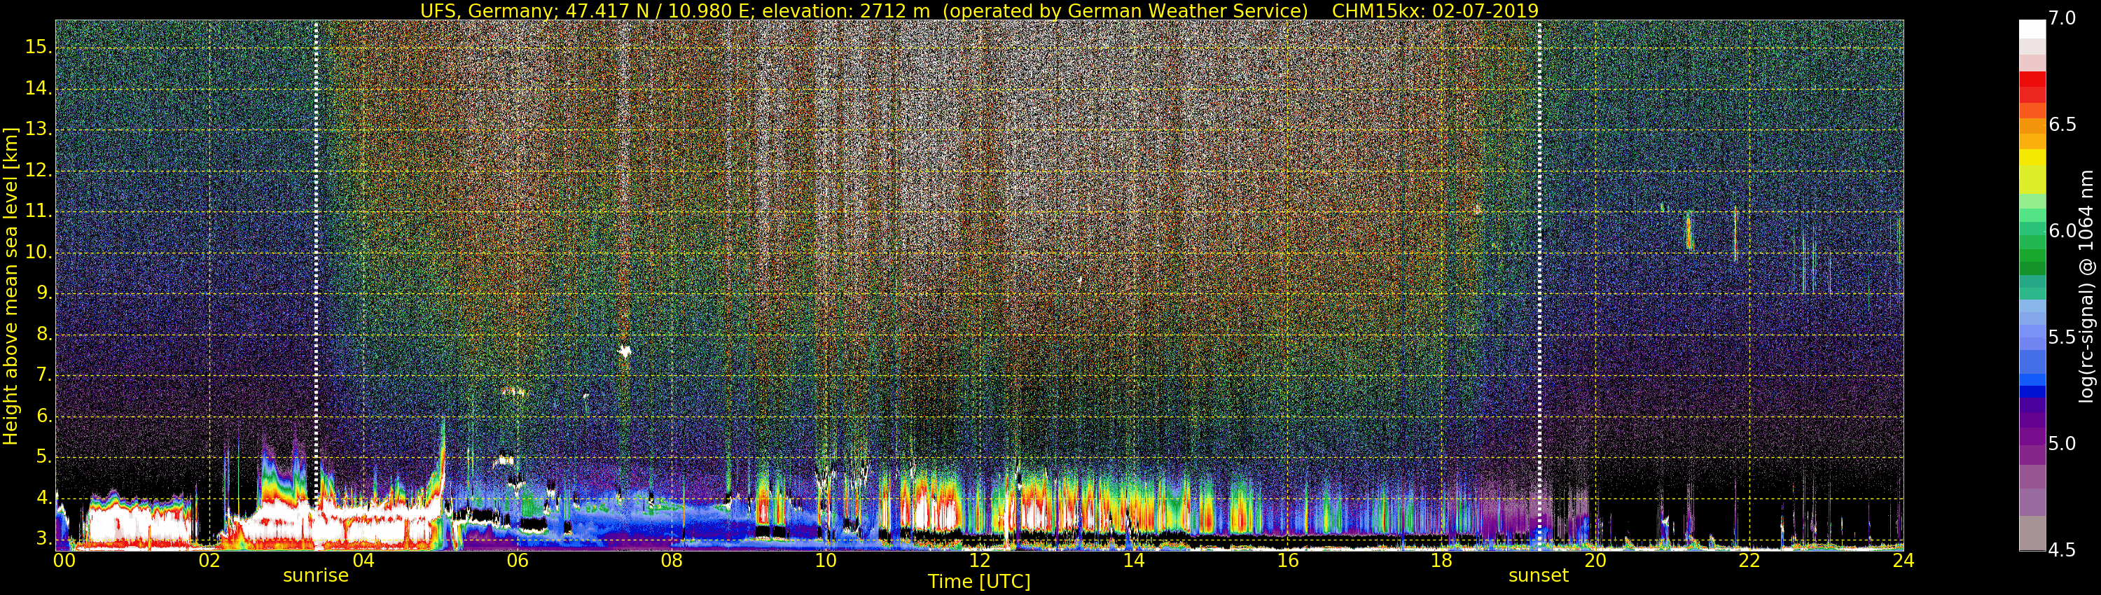Click the sunset label below the time axis
The width and height of the screenshot is (2101, 595).
[1538, 575]
